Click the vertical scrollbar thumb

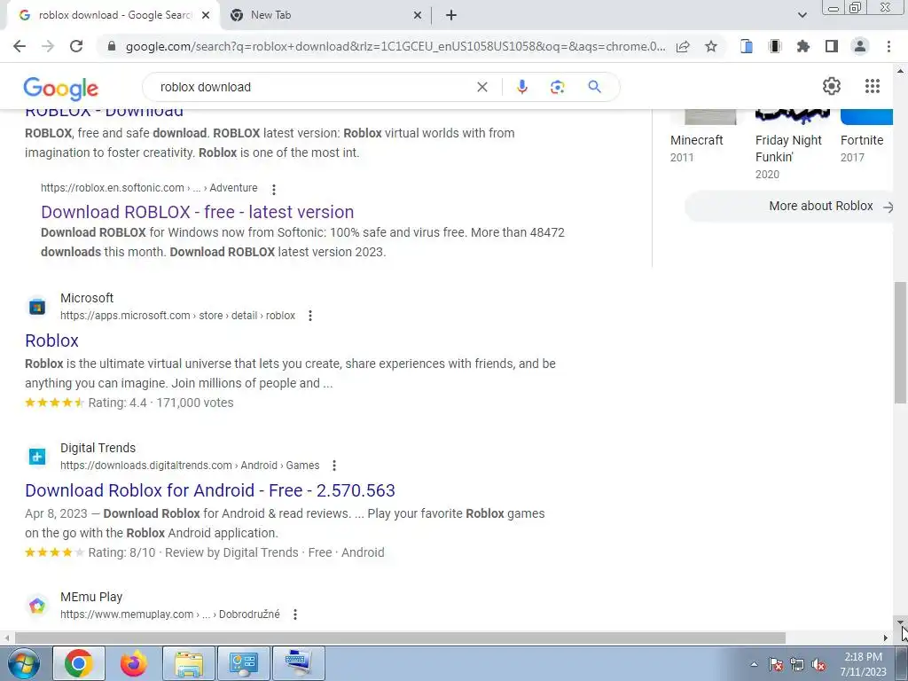(901, 342)
